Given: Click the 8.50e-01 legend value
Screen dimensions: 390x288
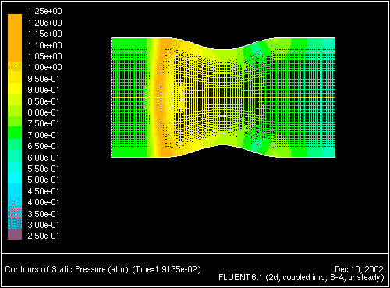Looking at the screenshot, I should 44,101.
